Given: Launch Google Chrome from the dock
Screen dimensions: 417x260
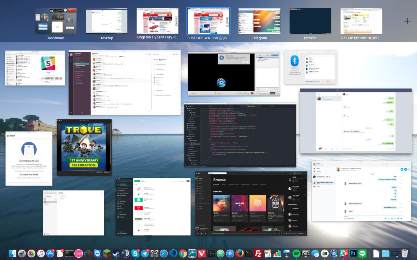Looking at the screenshot, I should pyautogui.click(x=183, y=253).
